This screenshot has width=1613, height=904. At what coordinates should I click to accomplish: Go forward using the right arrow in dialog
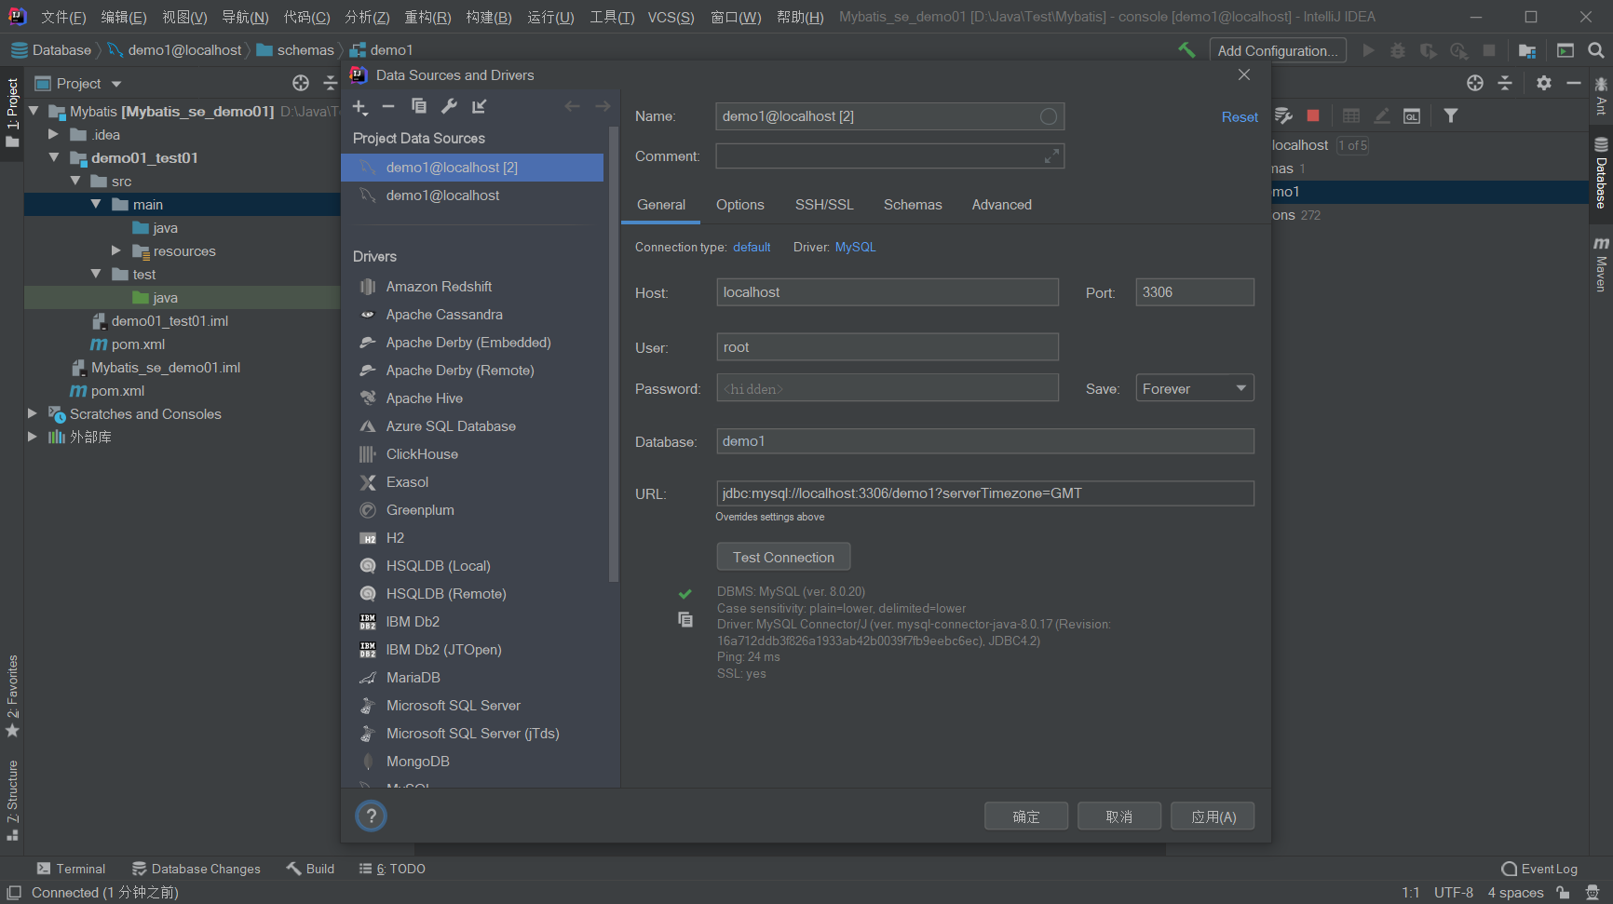(603, 107)
